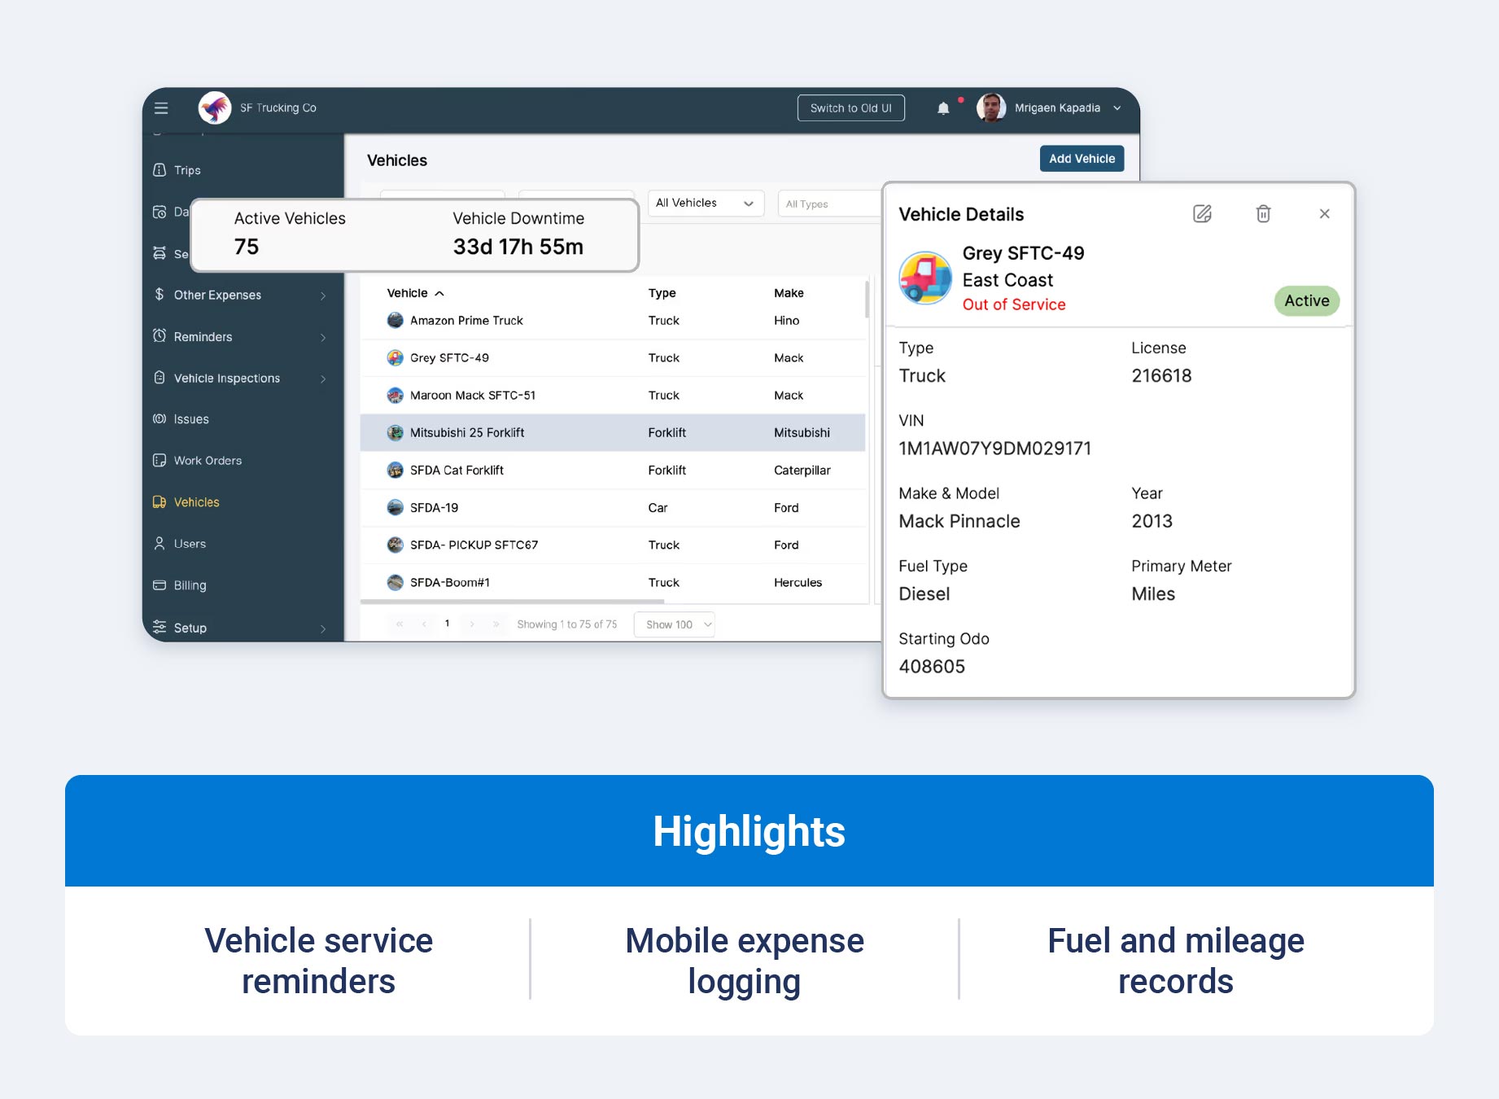Expand the user account dropdown chevron

[1117, 108]
